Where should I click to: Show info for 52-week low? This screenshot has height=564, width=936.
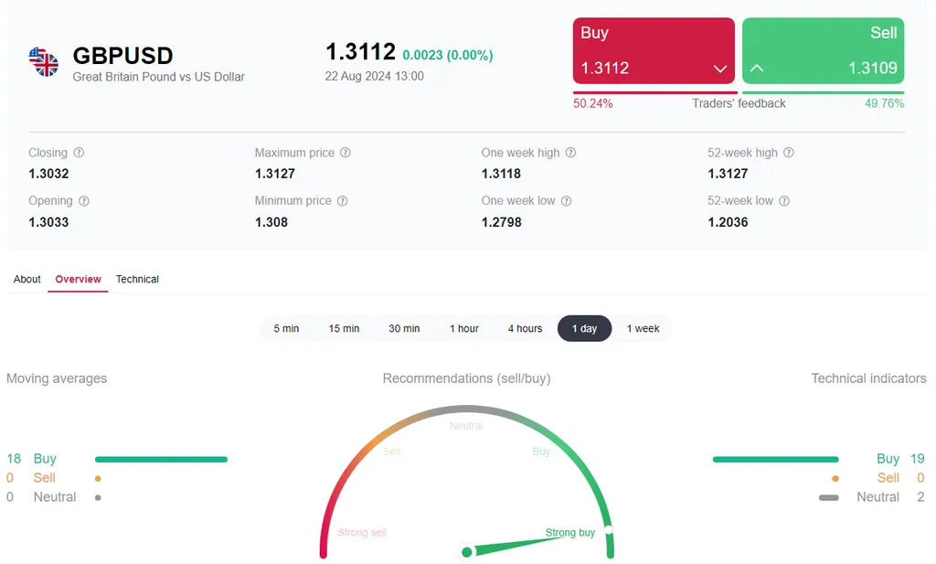tap(785, 201)
